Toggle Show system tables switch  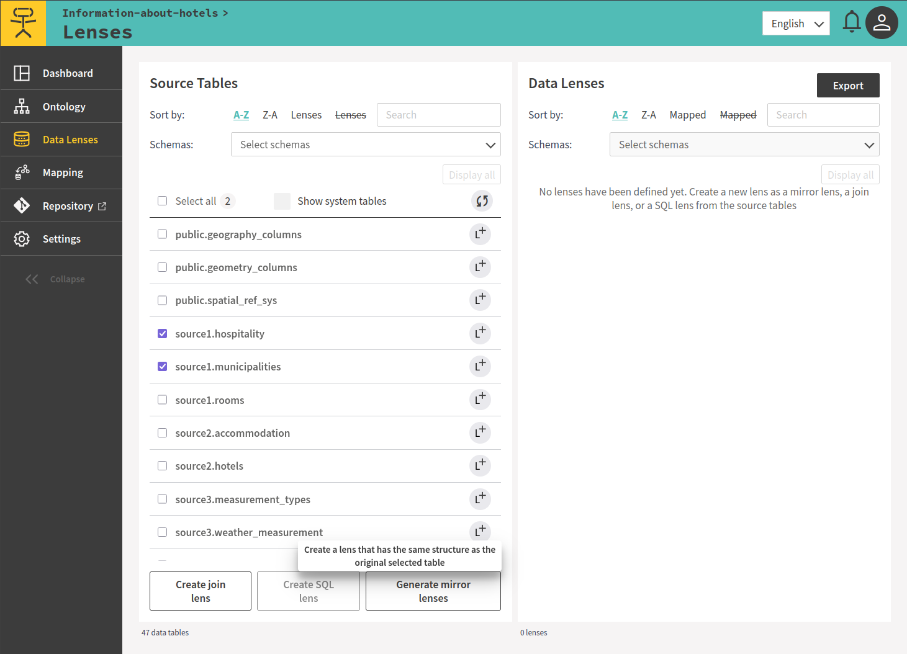[x=282, y=201]
